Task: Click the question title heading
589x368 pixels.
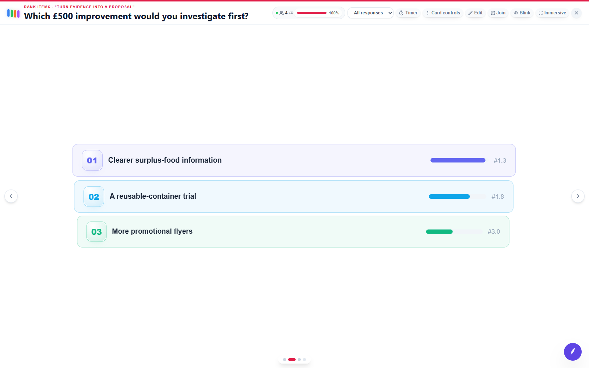Action: [x=136, y=16]
